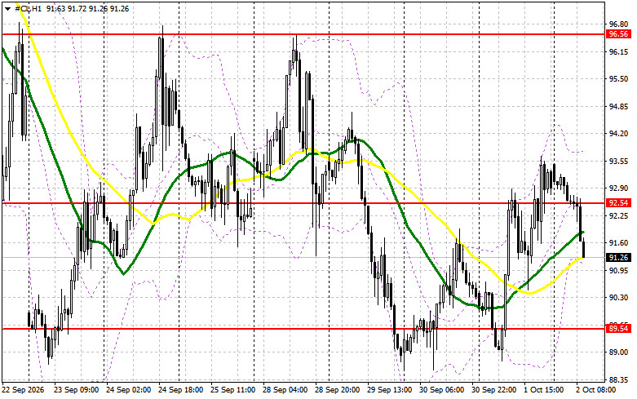Screen dimensions: 637x399
Task: Select the black 91.26 current price tag
Action: pyautogui.click(x=618, y=258)
